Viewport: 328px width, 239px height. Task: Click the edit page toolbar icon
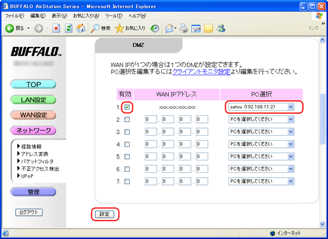[196, 28]
